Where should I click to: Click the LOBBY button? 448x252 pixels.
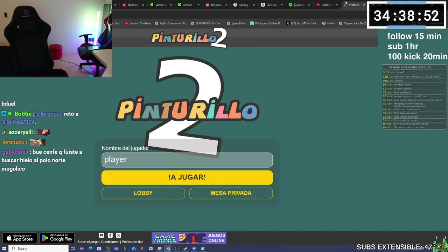[x=143, y=193]
